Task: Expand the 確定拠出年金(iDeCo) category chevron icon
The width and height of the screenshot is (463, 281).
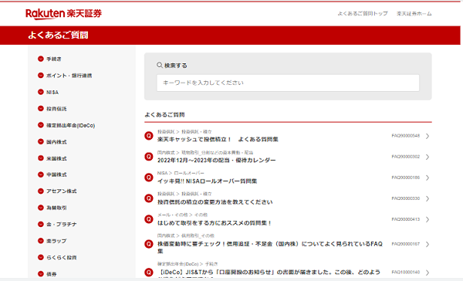Action: [41, 125]
